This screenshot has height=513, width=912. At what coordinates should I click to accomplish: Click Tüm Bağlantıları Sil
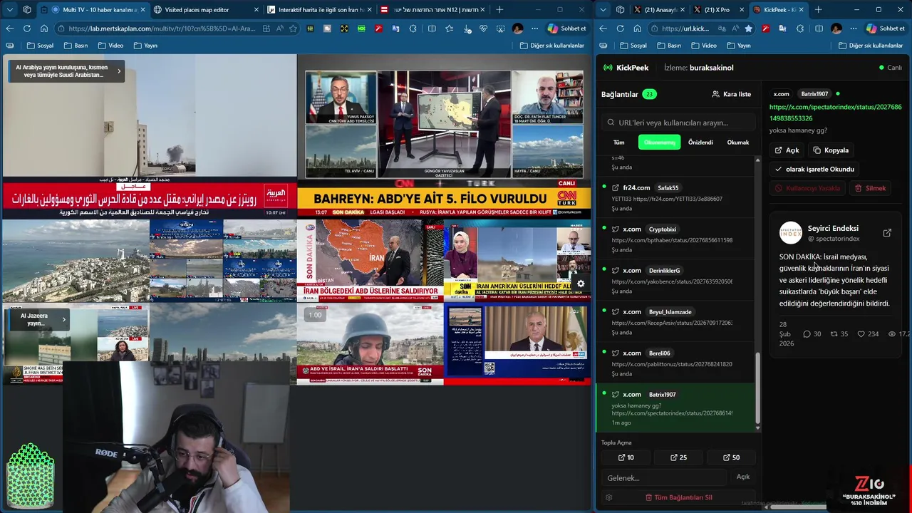(x=678, y=497)
